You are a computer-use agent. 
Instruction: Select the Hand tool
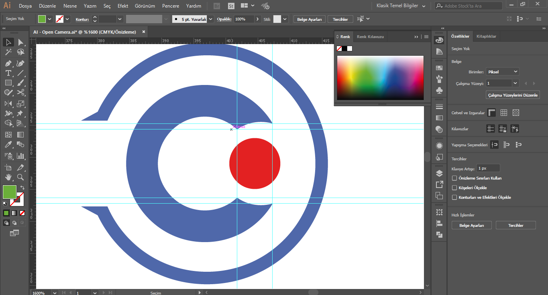click(x=8, y=177)
